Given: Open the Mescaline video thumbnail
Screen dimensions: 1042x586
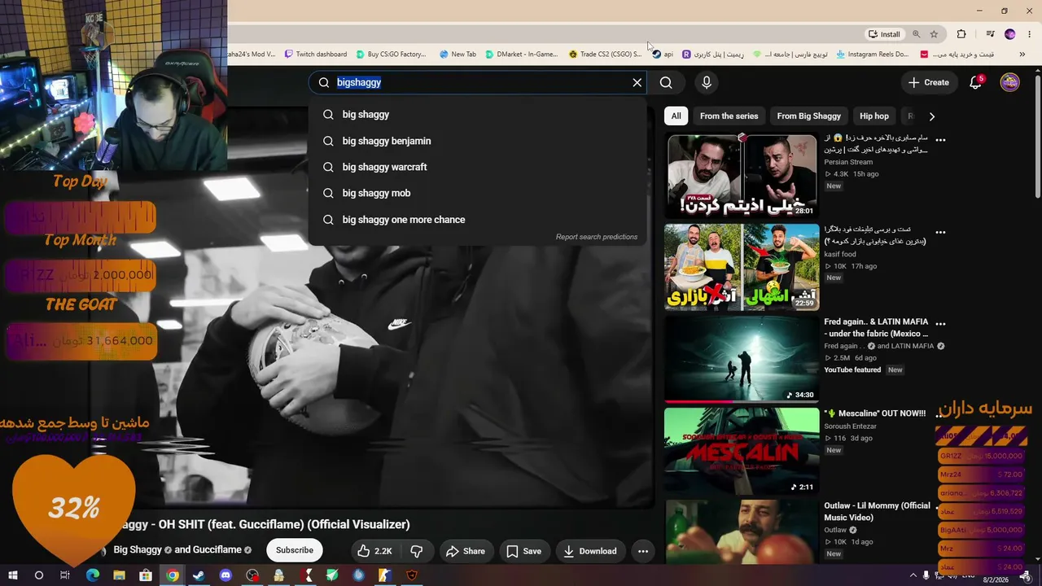Looking at the screenshot, I should 742,451.
